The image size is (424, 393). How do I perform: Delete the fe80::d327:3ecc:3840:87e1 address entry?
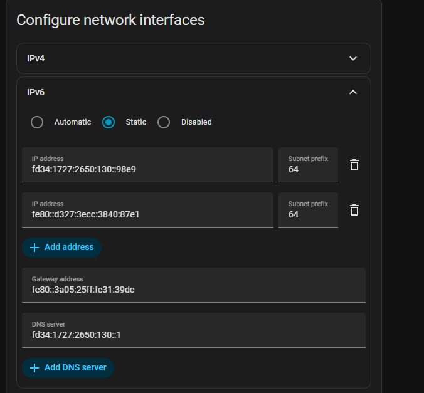coord(354,210)
